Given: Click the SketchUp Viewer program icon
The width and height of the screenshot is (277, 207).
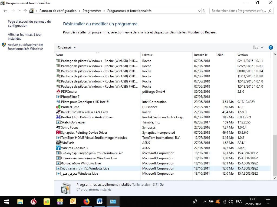Looking at the screenshot, I should click(58, 122).
